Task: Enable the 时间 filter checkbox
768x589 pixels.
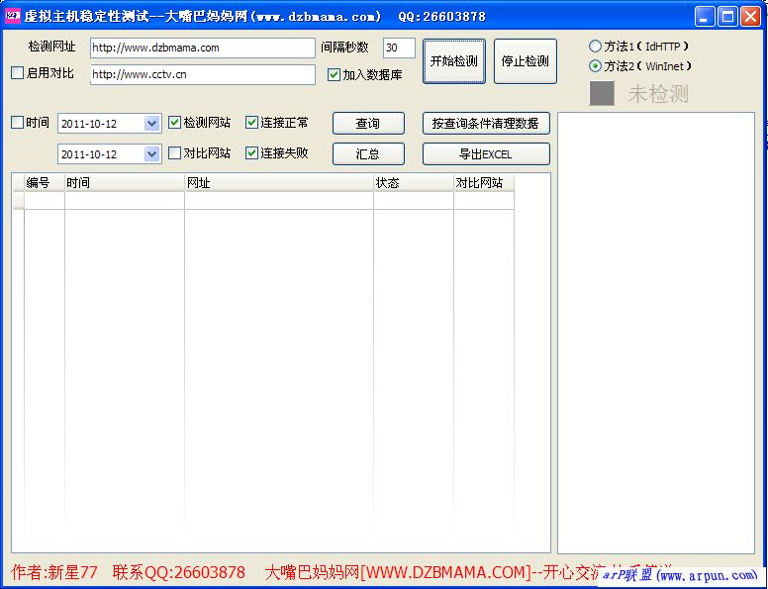Action: coord(18,123)
